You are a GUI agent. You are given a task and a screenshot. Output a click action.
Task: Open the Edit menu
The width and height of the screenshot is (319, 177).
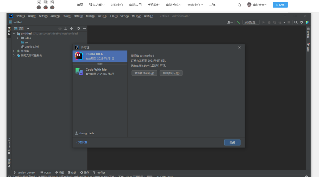click(32, 16)
